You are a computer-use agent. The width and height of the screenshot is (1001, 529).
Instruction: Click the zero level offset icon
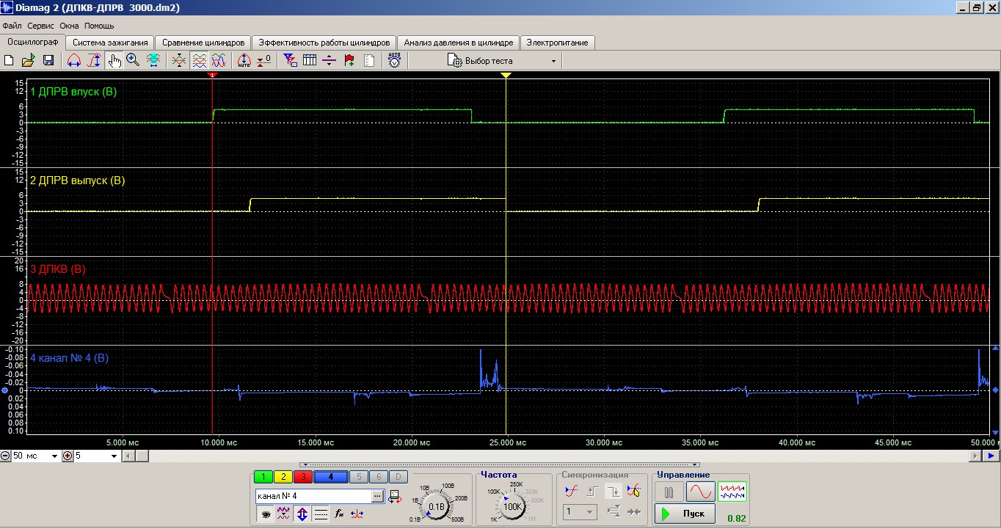264,61
